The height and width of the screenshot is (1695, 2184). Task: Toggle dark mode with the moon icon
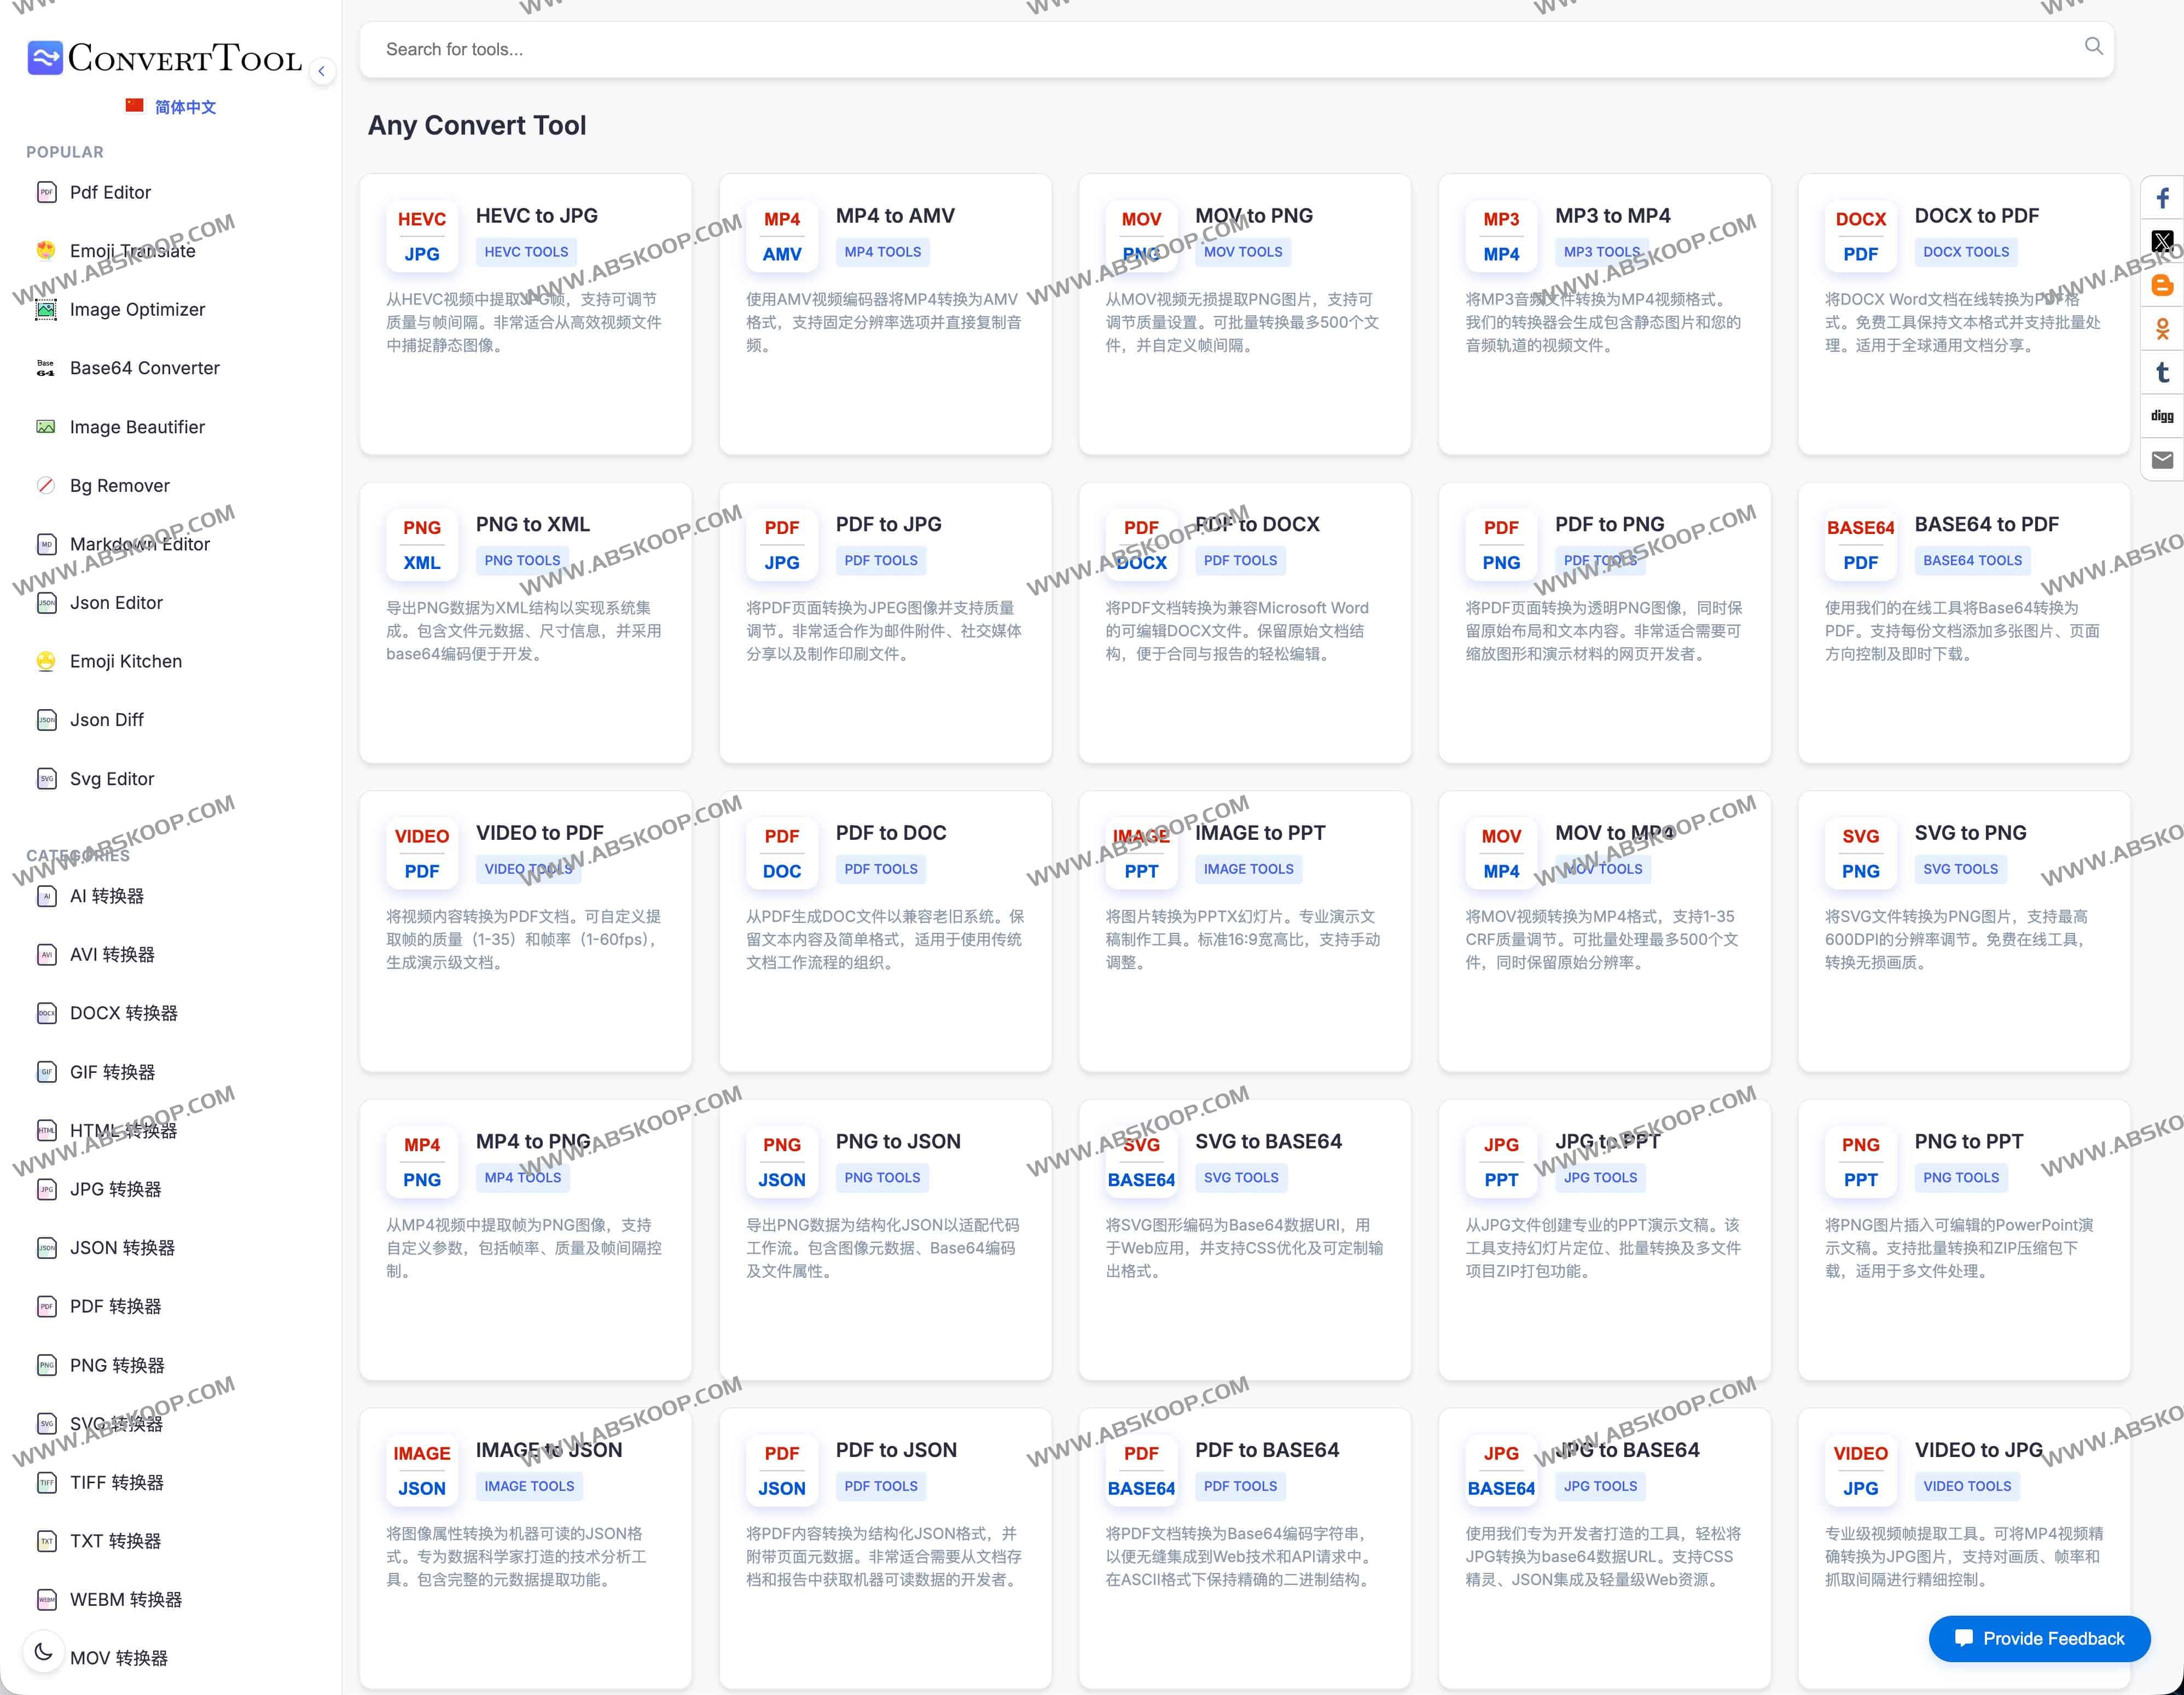coord(44,1653)
